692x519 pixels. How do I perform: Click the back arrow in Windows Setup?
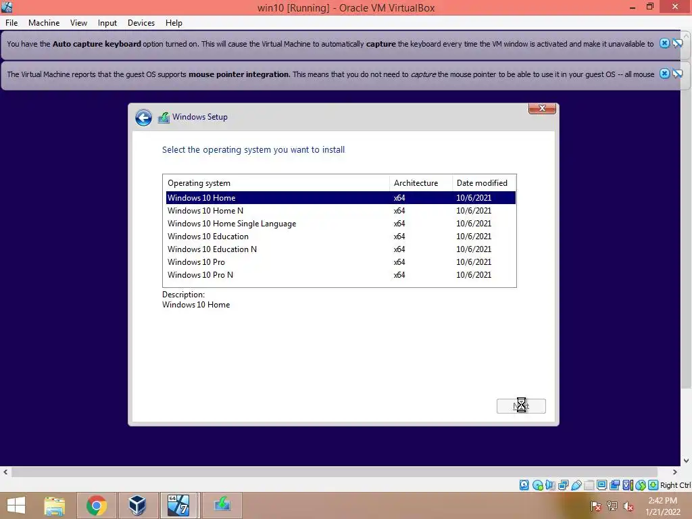tap(143, 118)
